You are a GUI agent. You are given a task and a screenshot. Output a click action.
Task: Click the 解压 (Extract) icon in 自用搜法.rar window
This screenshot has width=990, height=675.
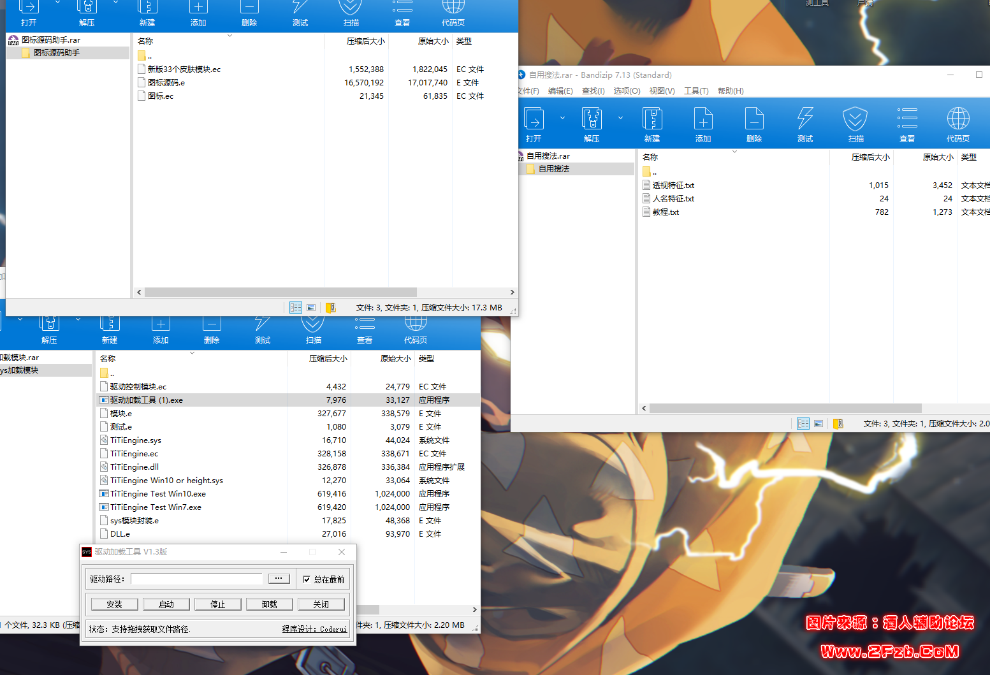(x=591, y=124)
